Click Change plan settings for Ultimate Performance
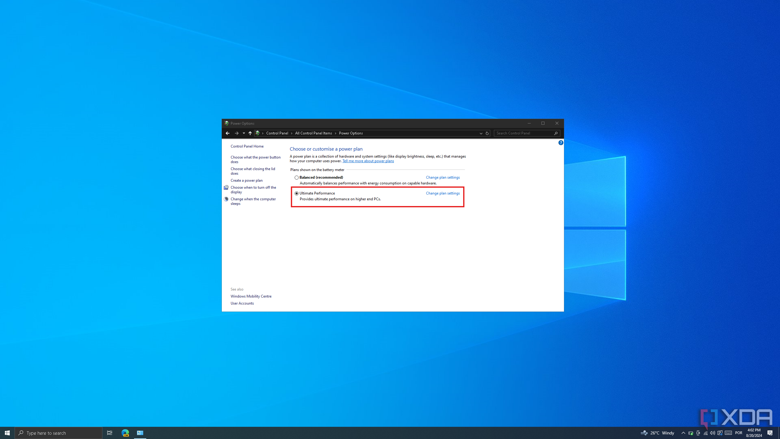Screen dimensions: 780x439 pos(442,193)
